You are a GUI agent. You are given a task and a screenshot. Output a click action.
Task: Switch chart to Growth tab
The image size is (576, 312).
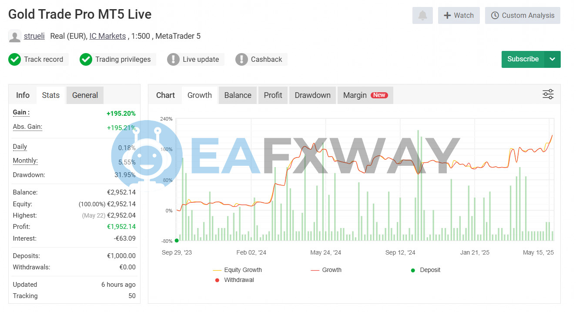(200, 95)
